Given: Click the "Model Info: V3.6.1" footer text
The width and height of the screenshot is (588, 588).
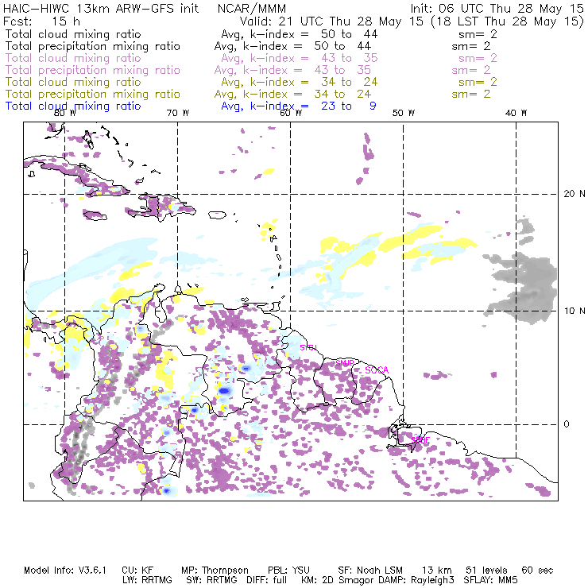Looking at the screenshot, I should 65,571.
